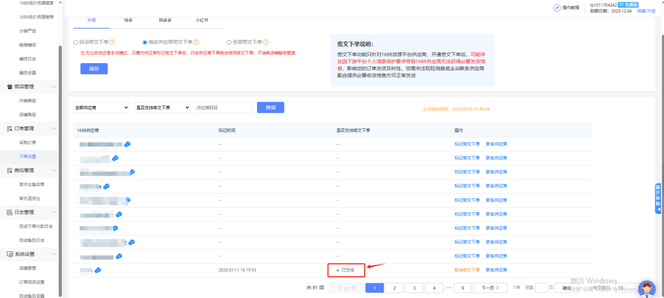Focus the 供应商旺旺 search input
Image resolution: width=664 pixels, height=298 pixels.
click(x=223, y=107)
